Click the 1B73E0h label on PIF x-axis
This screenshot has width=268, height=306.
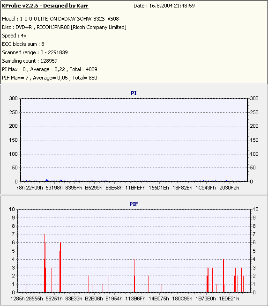206,299
